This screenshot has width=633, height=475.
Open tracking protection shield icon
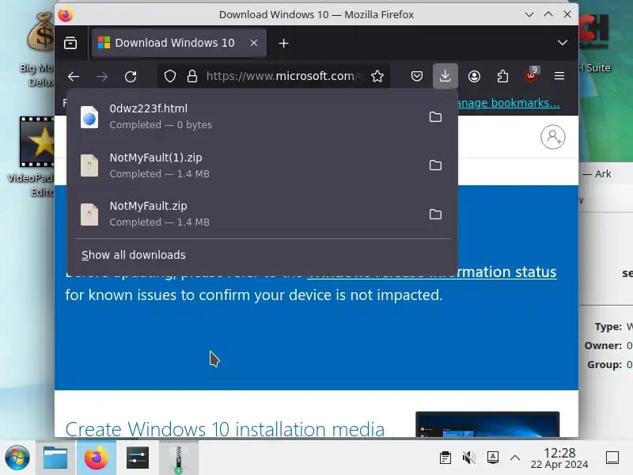(170, 76)
